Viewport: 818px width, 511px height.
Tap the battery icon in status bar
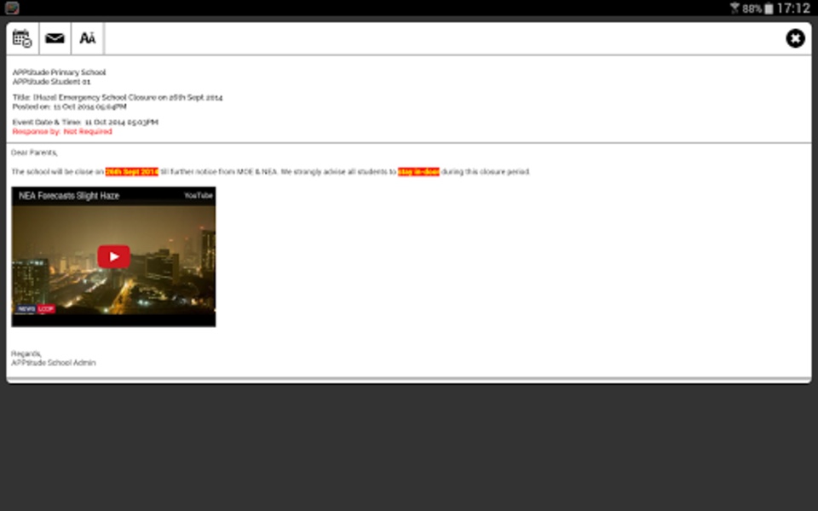point(769,9)
